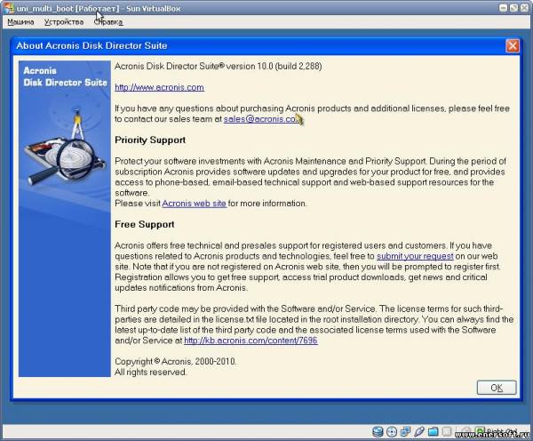Click the Acronis Disk Director Suite artwork
533x441 pixels.
pos(65,219)
